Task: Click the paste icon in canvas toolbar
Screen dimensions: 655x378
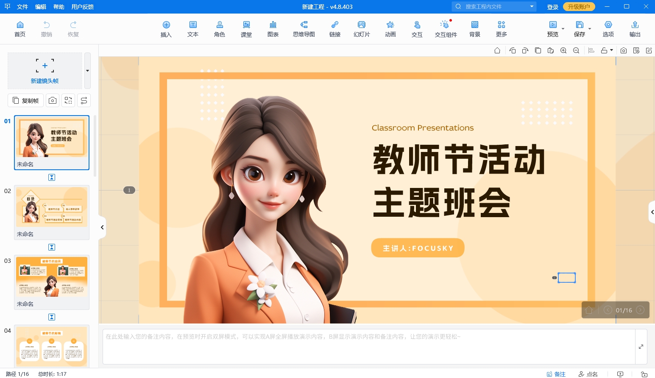Action: (551, 50)
